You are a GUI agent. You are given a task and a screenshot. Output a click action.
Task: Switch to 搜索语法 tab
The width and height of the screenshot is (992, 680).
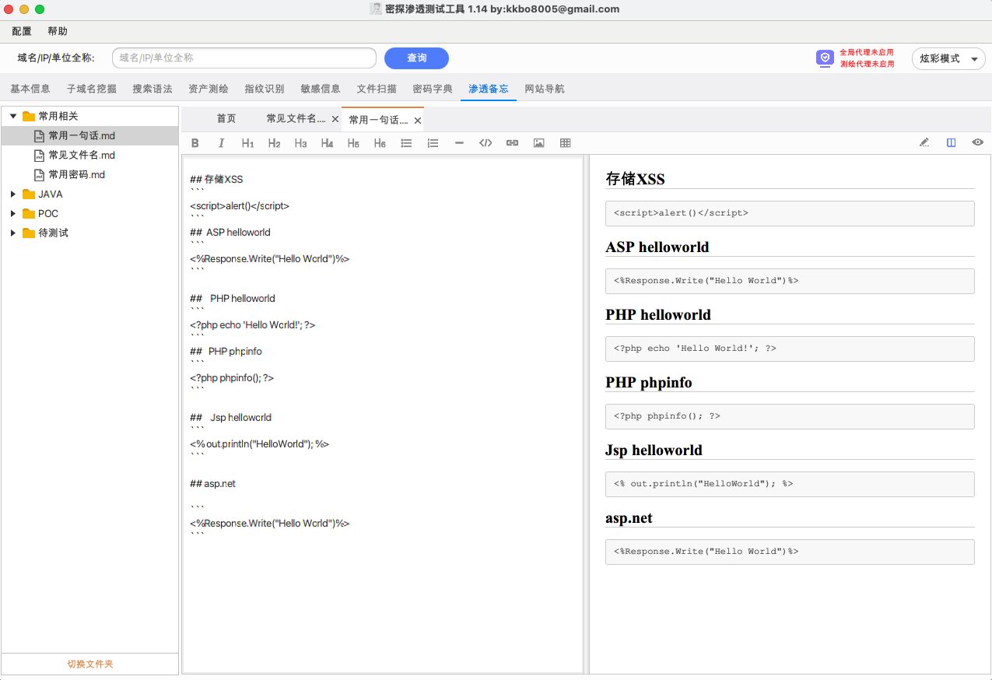152,89
